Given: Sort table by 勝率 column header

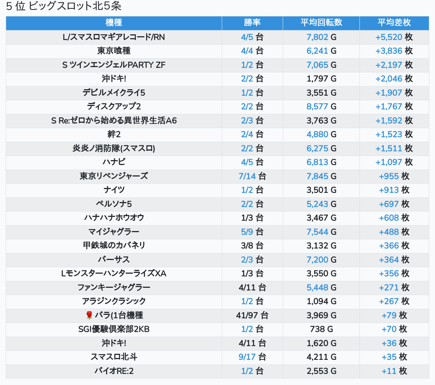Looking at the screenshot, I should tap(252, 22).
